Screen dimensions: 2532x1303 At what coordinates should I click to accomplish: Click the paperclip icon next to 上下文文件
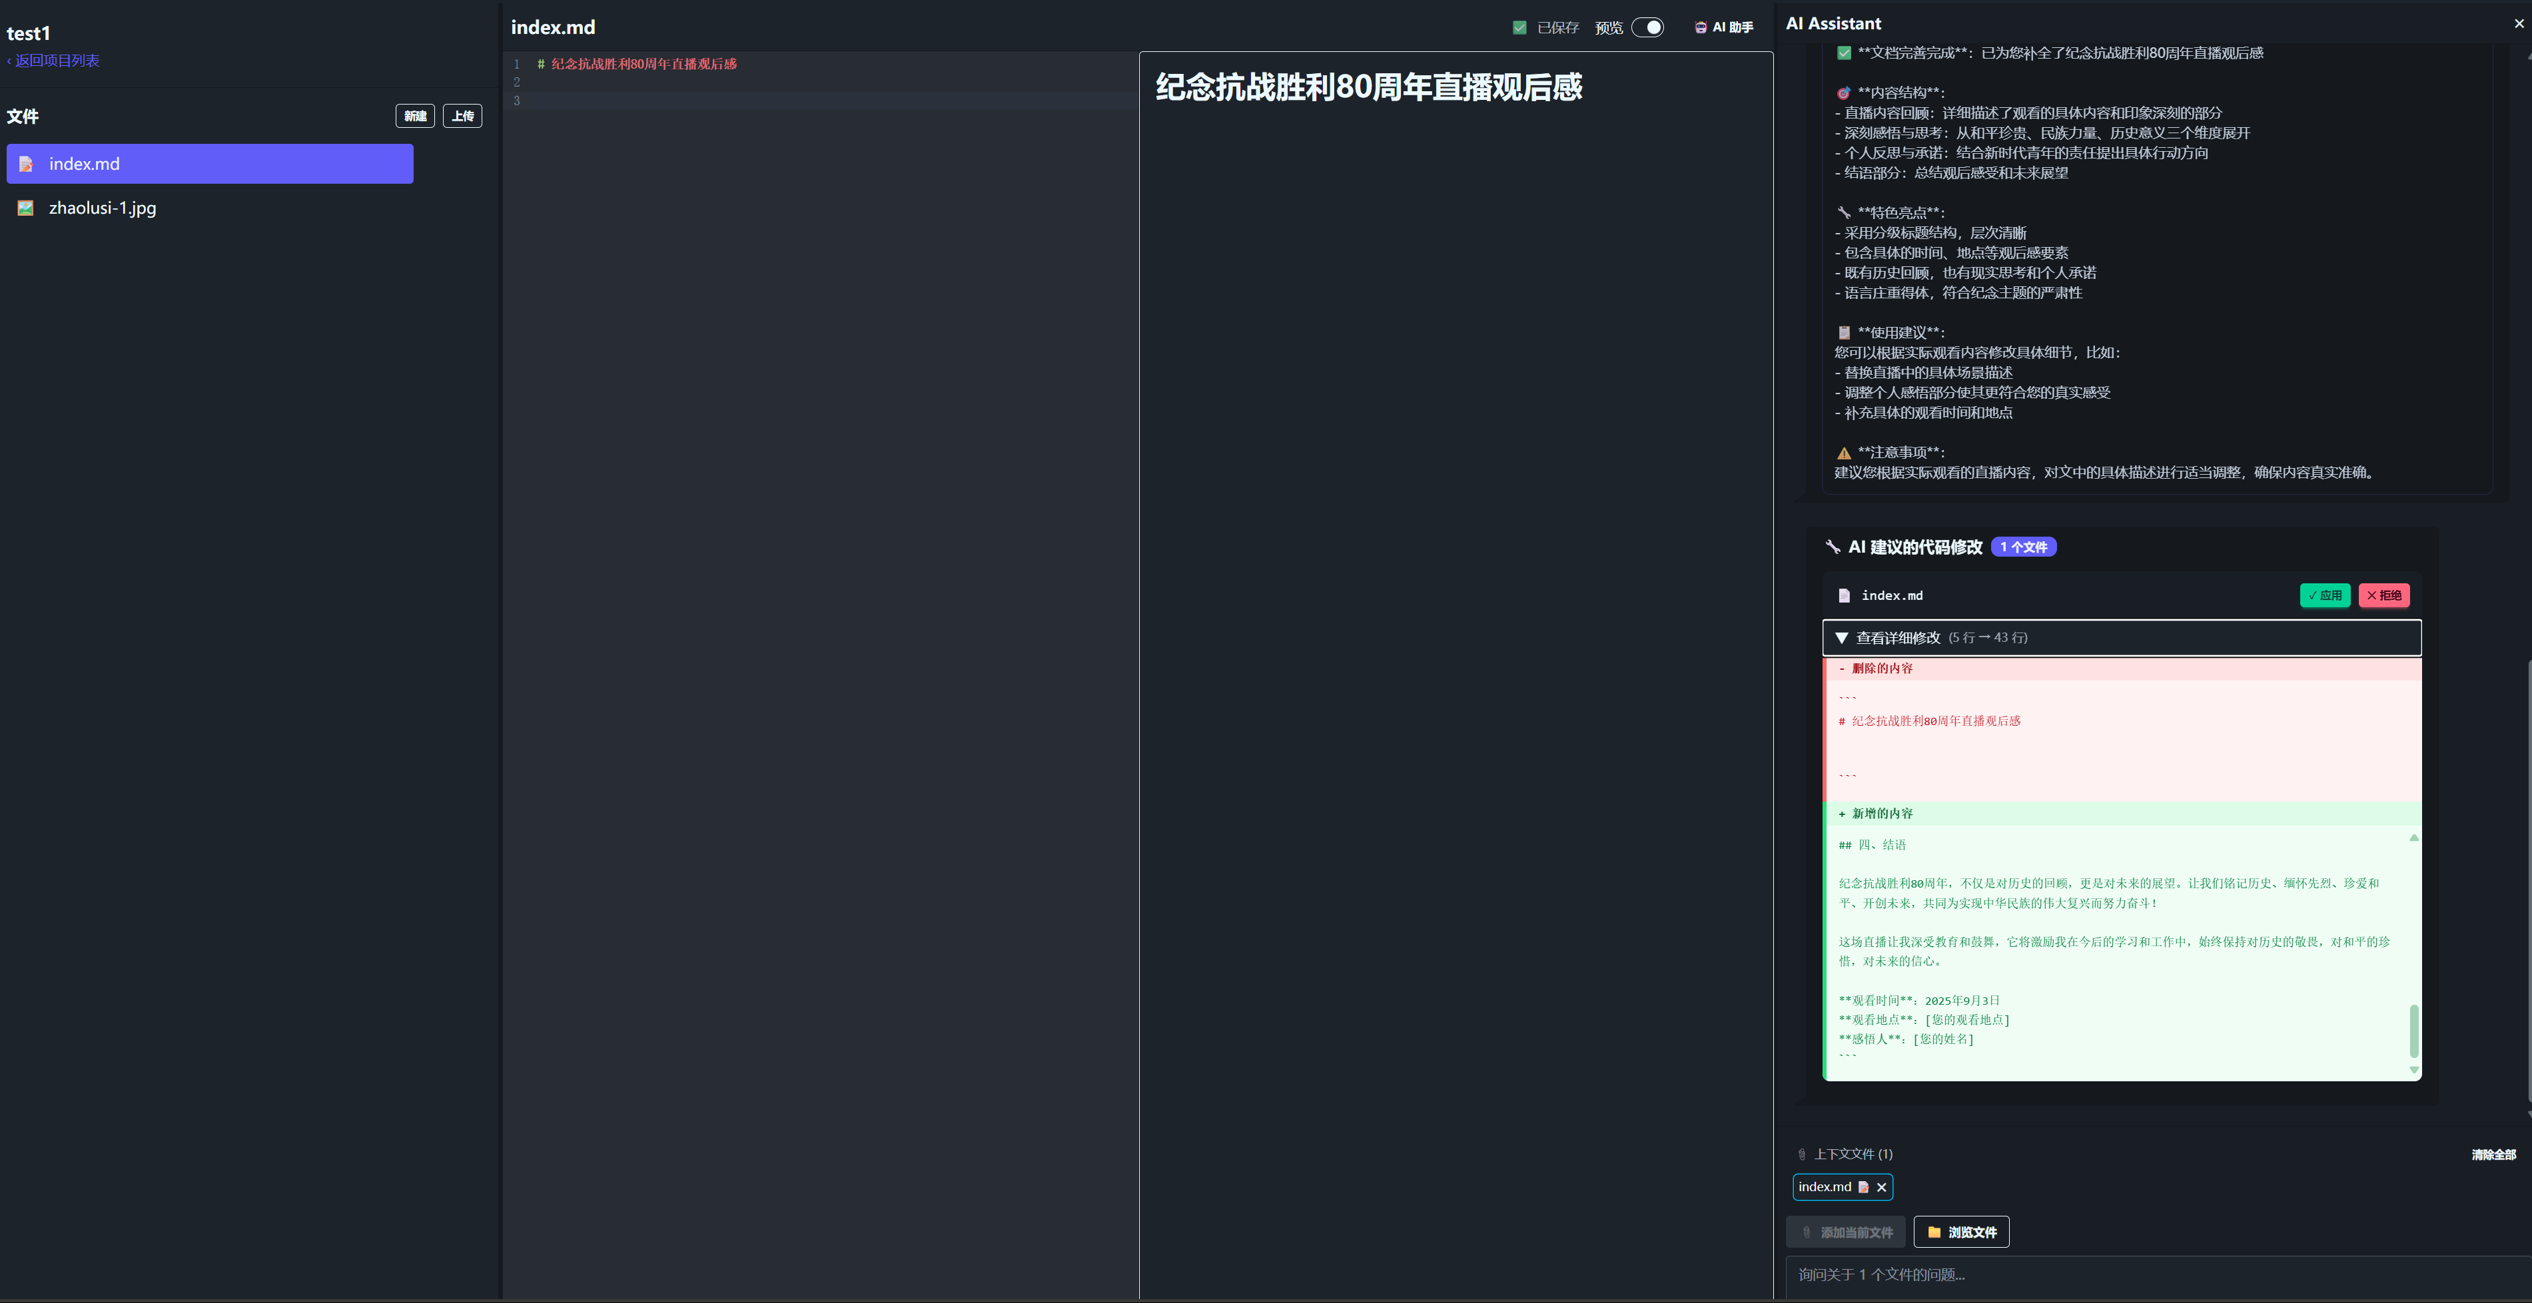coord(1803,1154)
